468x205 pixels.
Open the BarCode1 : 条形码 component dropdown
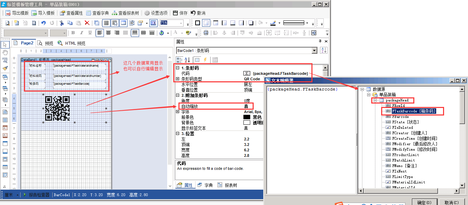[315, 51]
